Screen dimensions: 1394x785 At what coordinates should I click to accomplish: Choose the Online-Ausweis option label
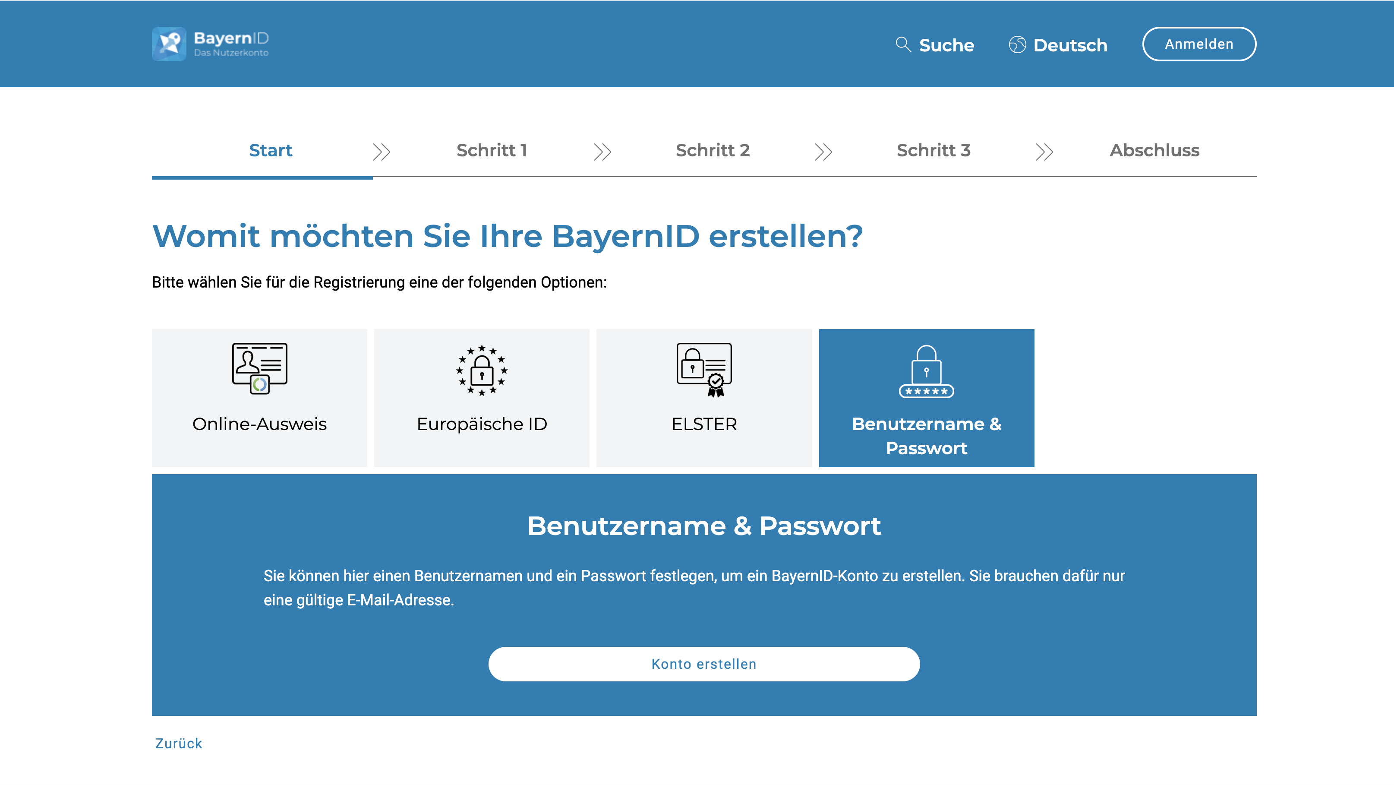[260, 424]
